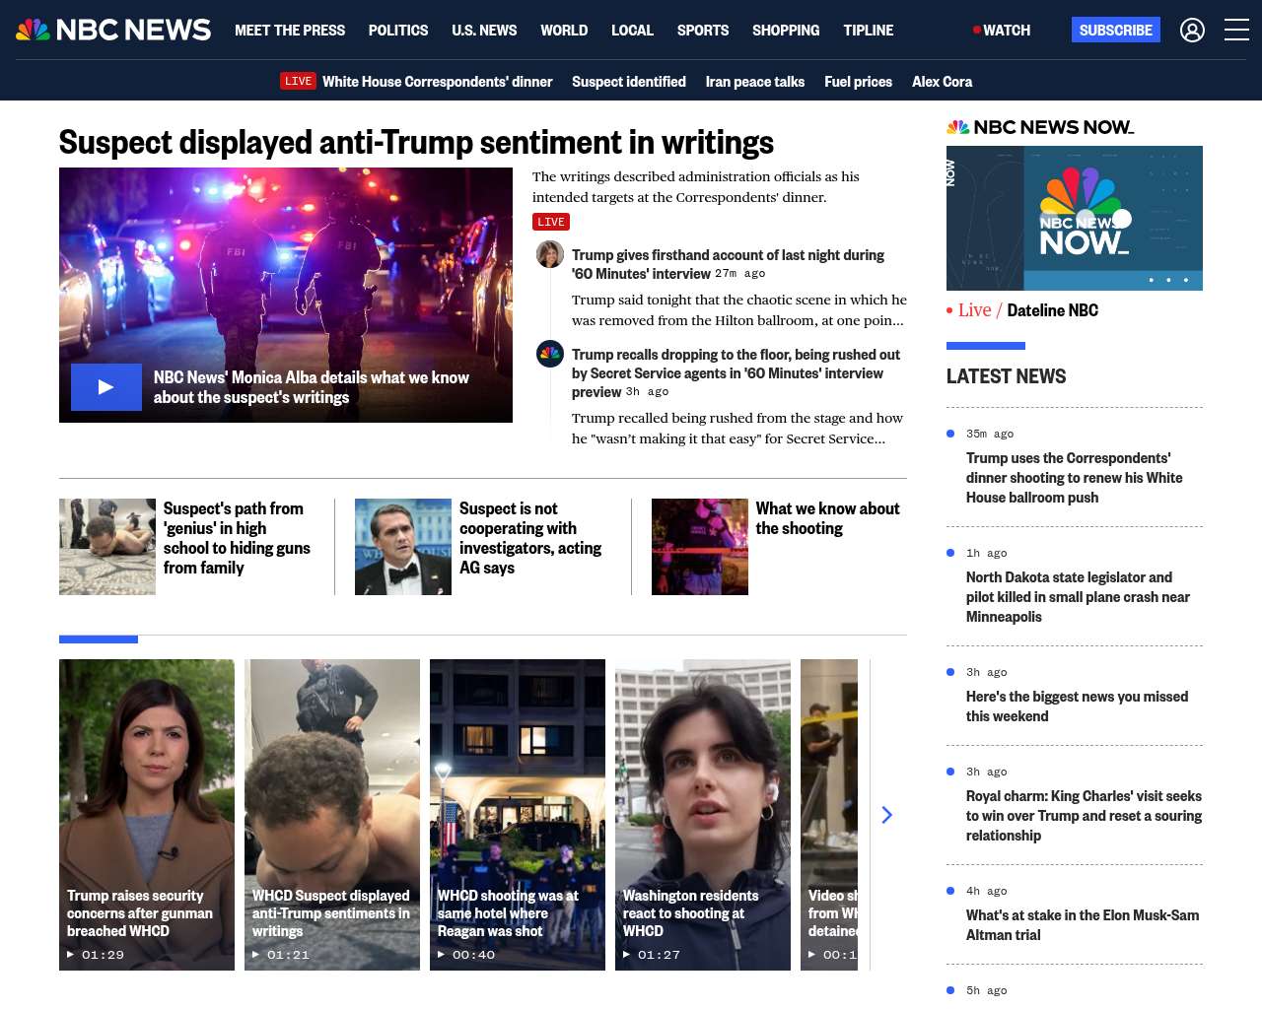The image size is (1262, 1009).
Task: Click the WATCH live link
Action: point(1002,31)
